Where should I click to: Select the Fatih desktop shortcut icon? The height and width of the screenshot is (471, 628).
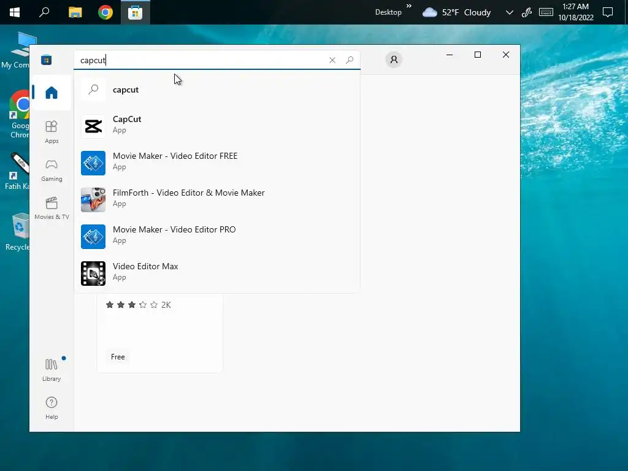click(17, 170)
